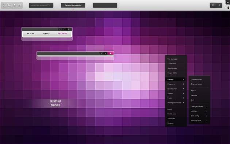Expand the Quicklaunch submenu
The width and height of the screenshot is (230, 144).
pyautogui.click(x=176, y=89)
